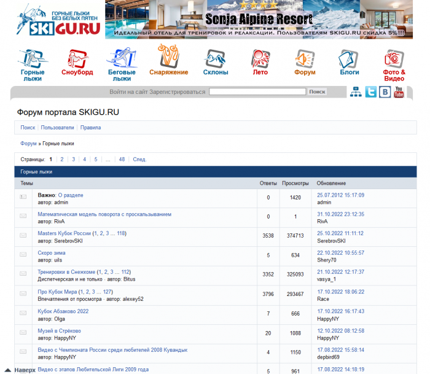
Task: Go to page 3
Action: click(74, 159)
